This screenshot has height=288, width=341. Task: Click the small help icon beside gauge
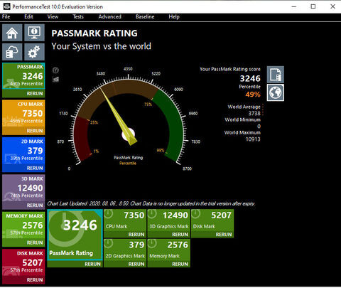(55, 70)
